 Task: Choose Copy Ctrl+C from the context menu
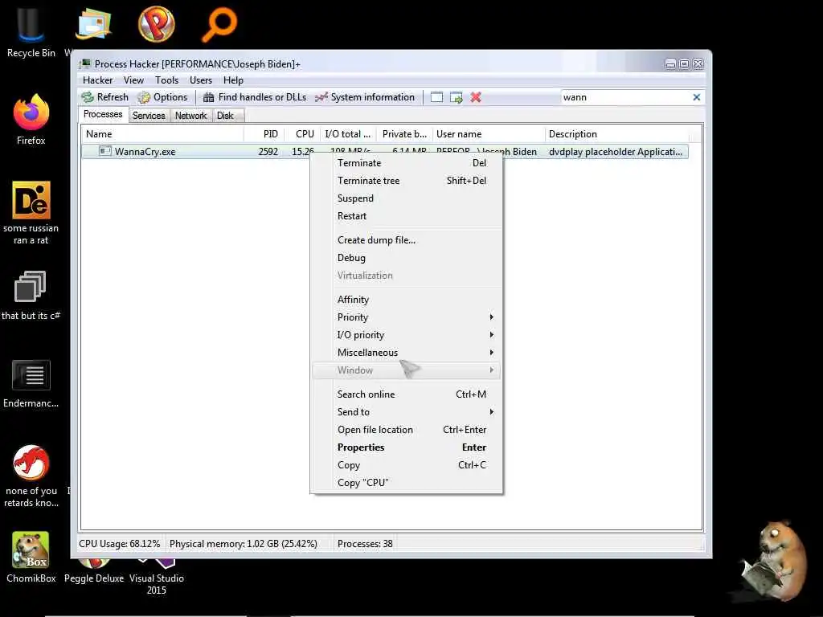point(406,465)
